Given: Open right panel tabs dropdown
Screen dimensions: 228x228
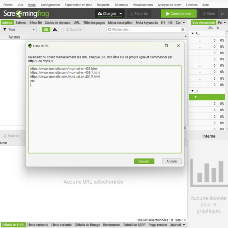Looking at the screenshot, I should point(225,22).
